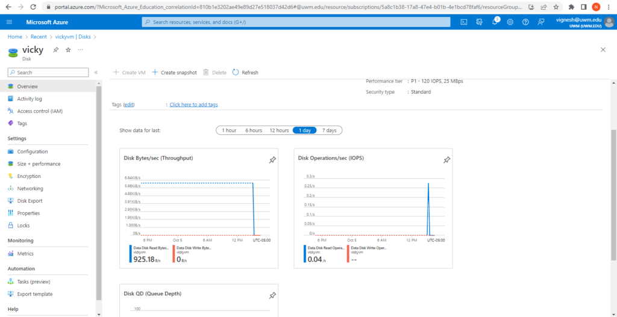Click 'Click here to add tags' link
Screen dimensions: 617x317
pyautogui.click(x=193, y=105)
